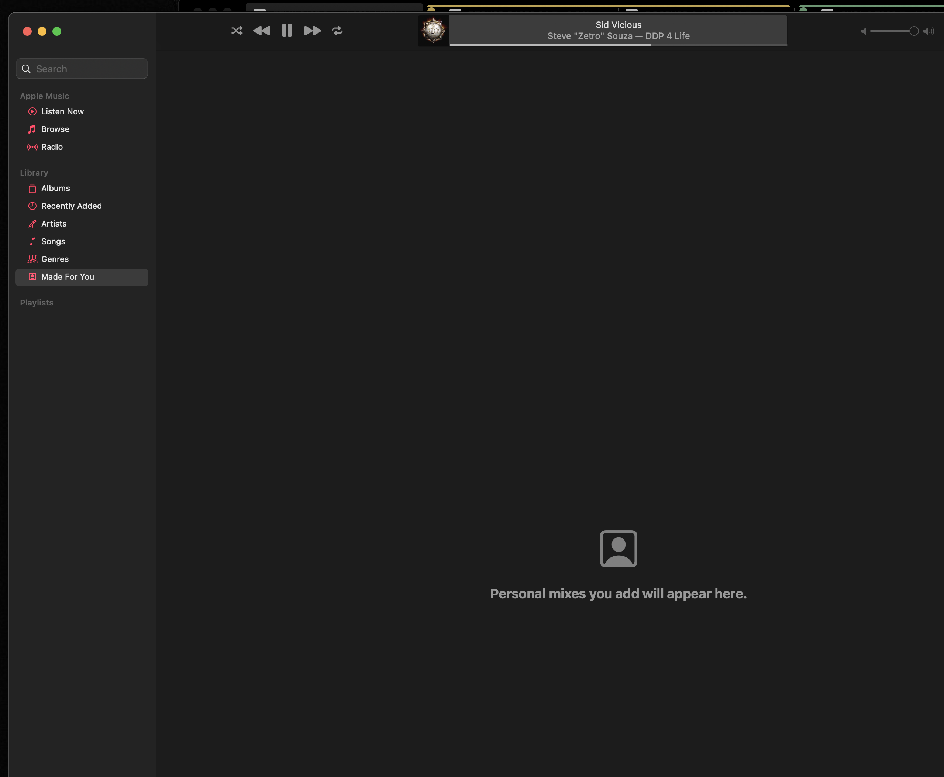
Task: Click the volume slider knob
Action: (914, 31)
